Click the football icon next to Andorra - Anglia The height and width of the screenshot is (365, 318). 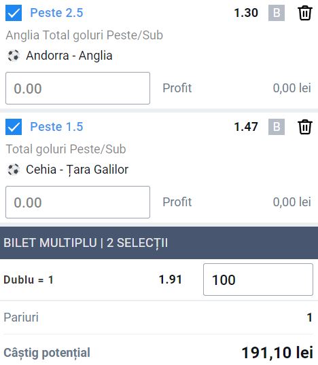14,56
